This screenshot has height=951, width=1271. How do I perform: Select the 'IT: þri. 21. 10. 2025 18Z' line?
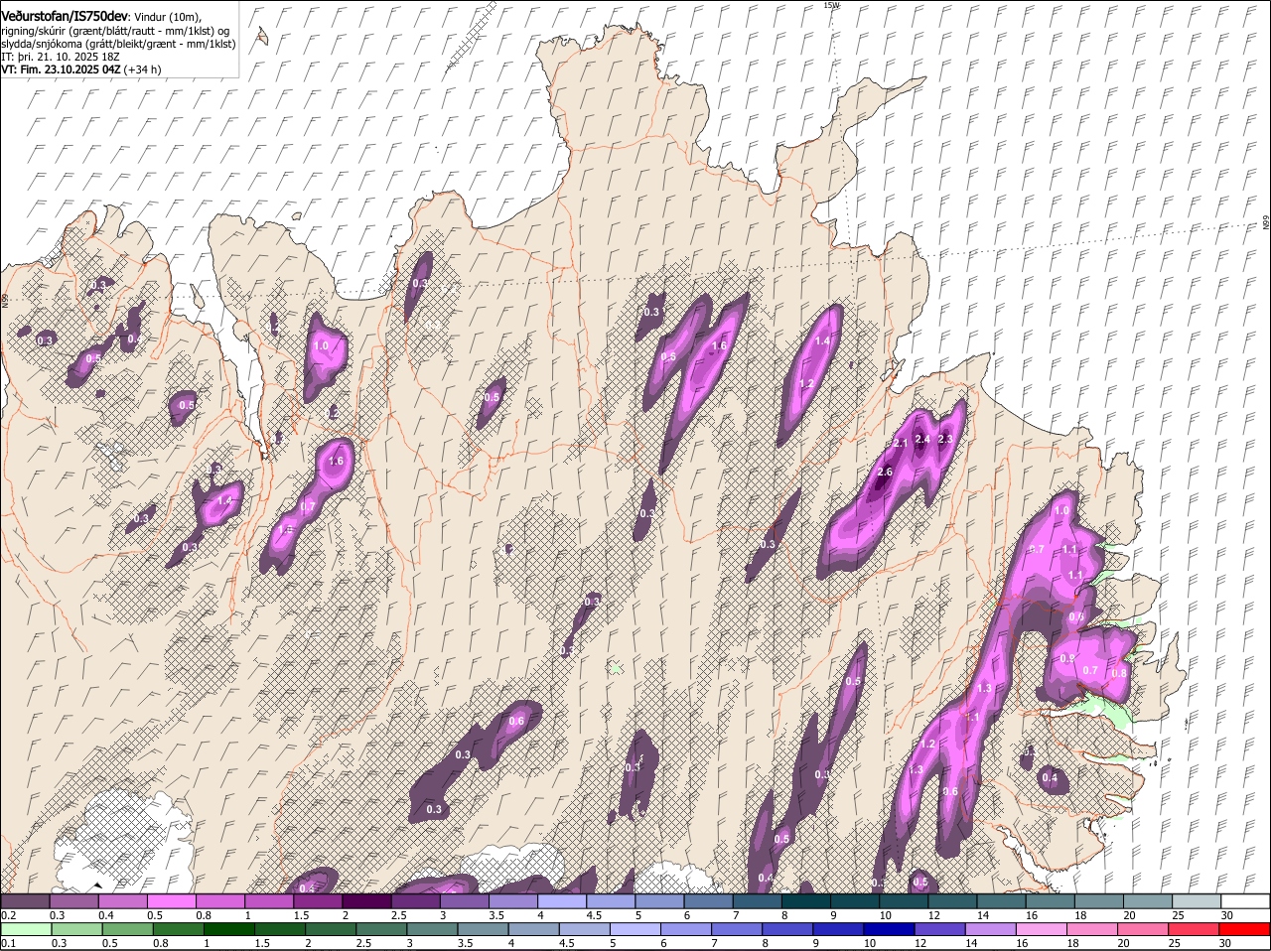[61, 57]
